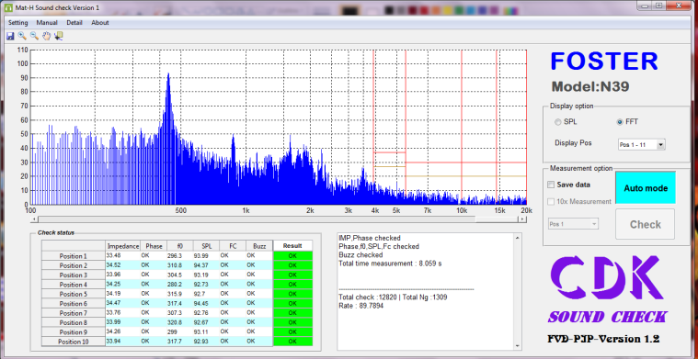Click f0 value 304.5 in Position 3
The width and height of the screenshot is (698, 359).
[x=180, y=275]
